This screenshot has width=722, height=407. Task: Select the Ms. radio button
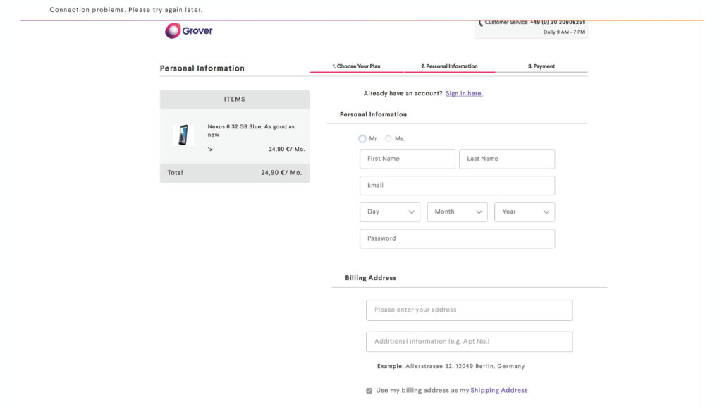coord(388,139)
